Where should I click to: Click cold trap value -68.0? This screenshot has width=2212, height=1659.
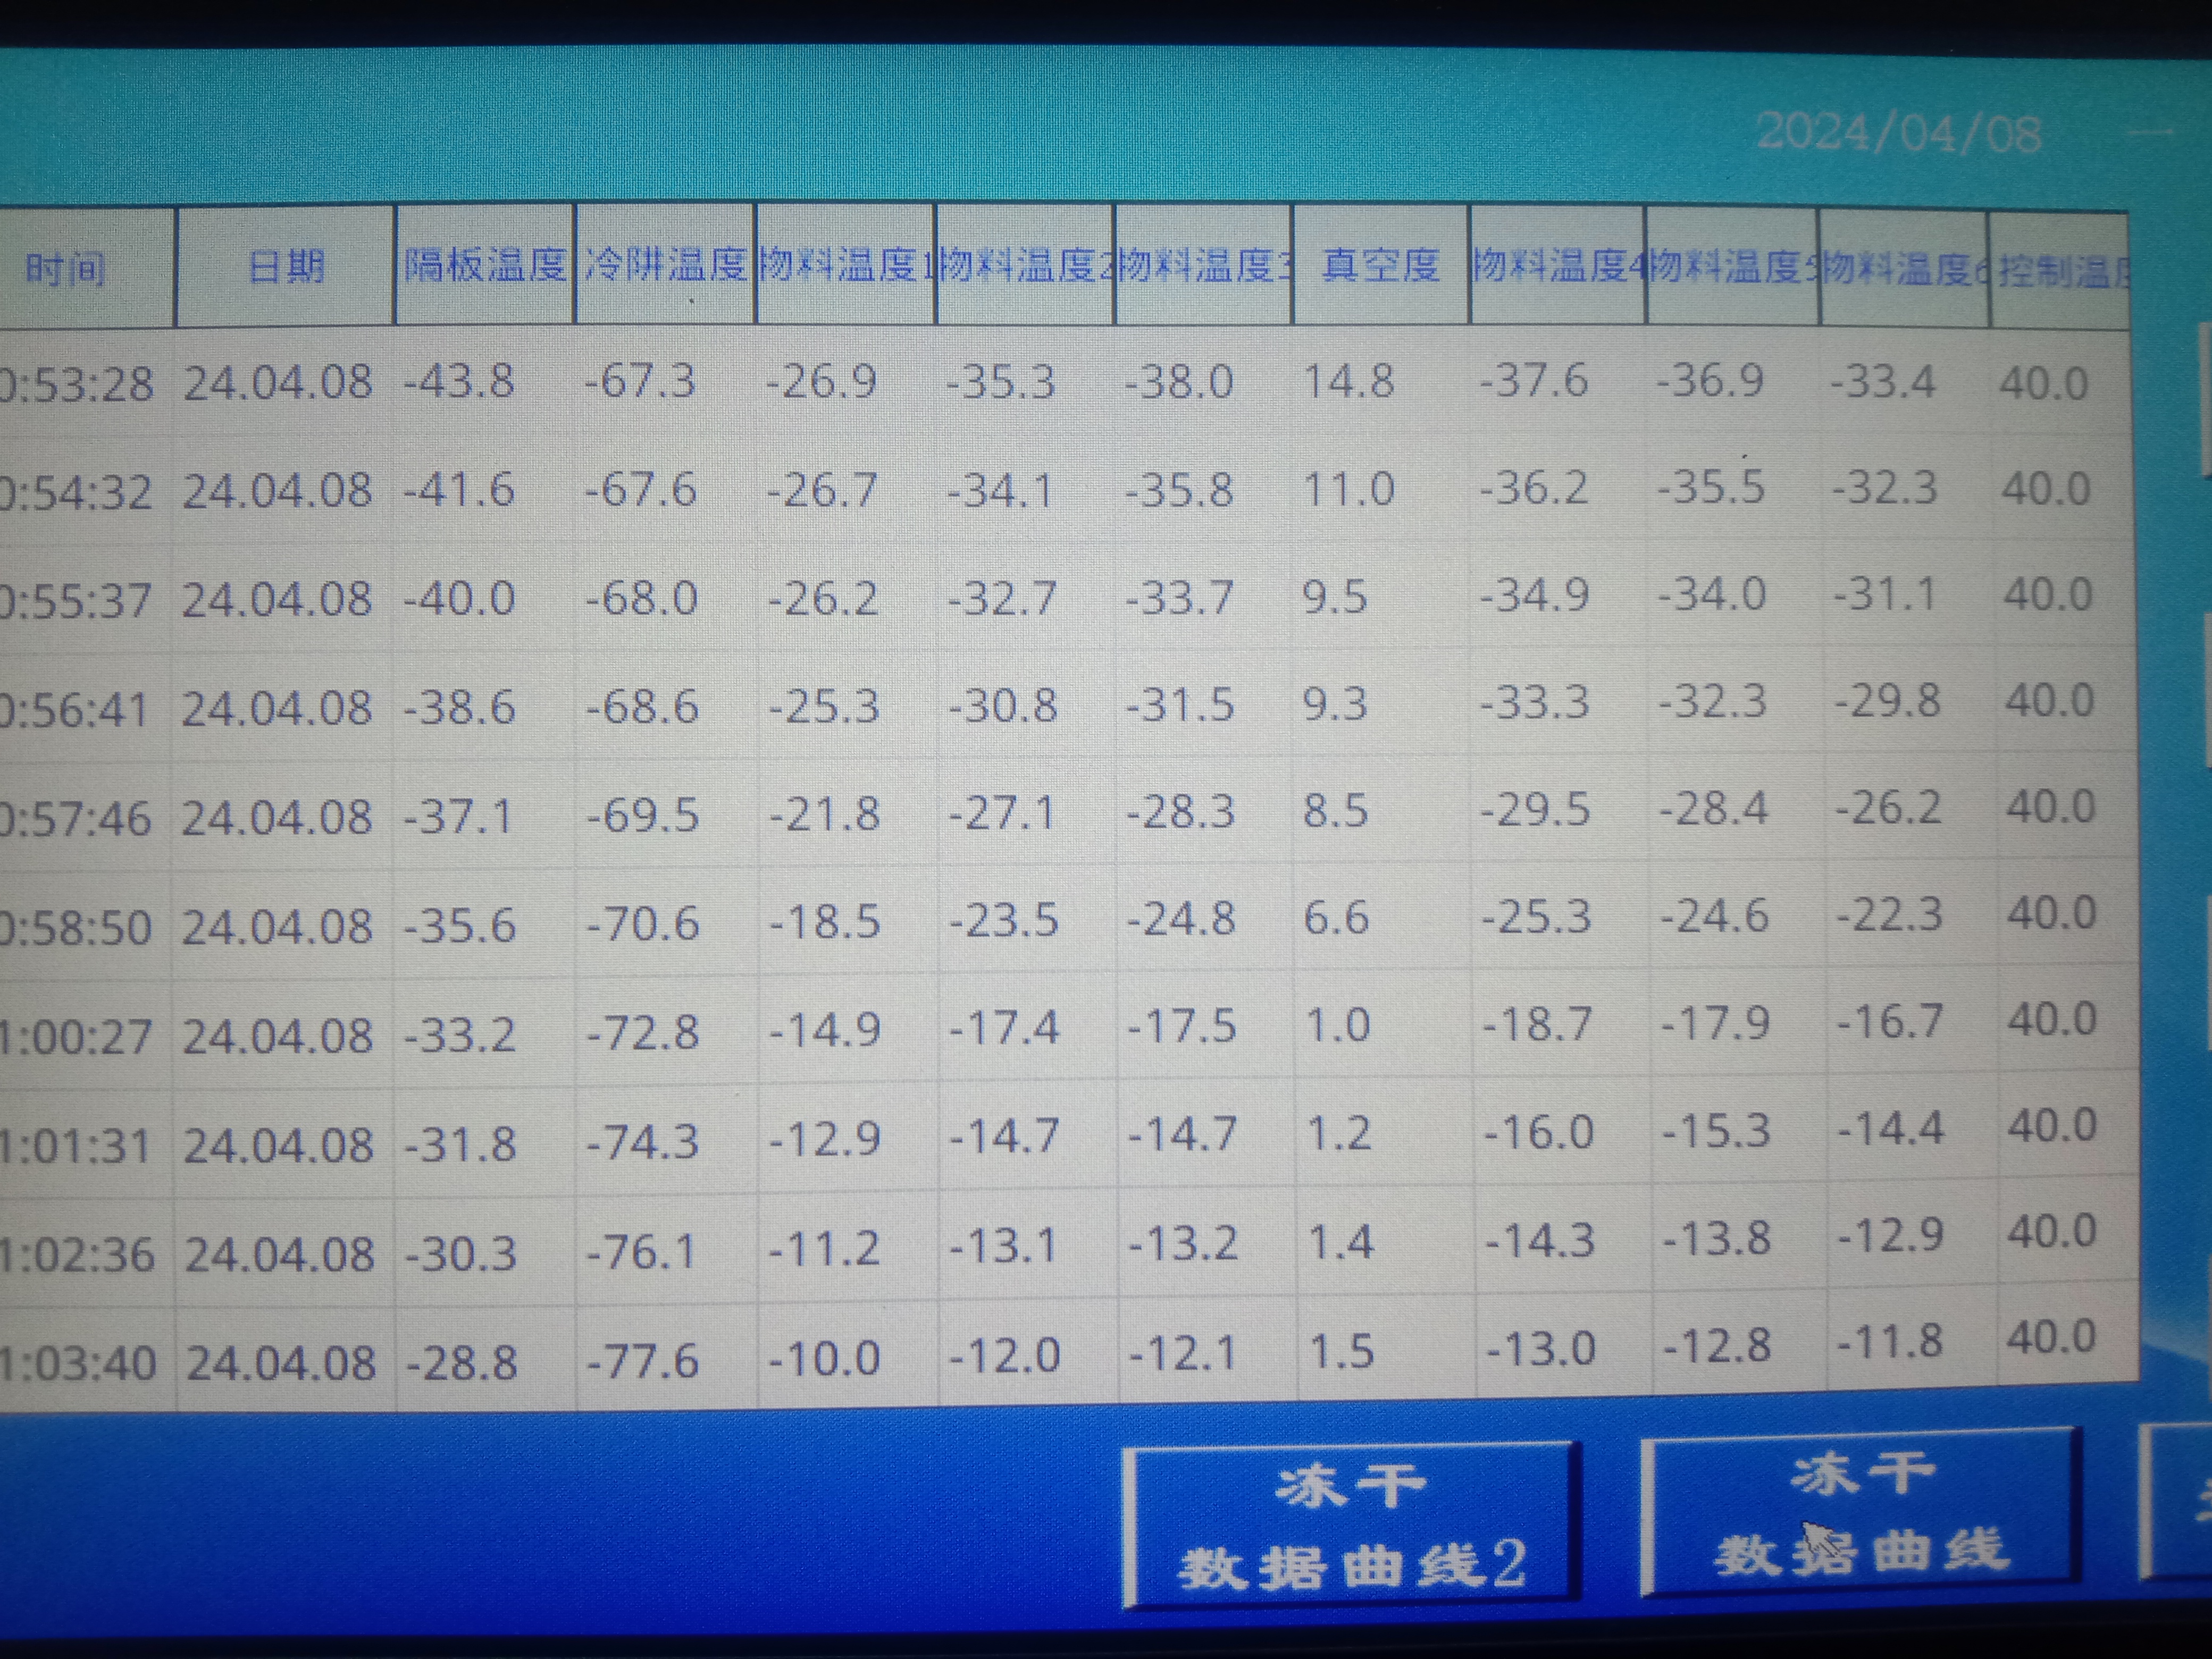click(641, 599)
